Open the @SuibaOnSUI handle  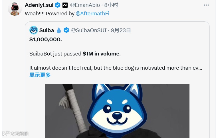click(x=89, y=30)
